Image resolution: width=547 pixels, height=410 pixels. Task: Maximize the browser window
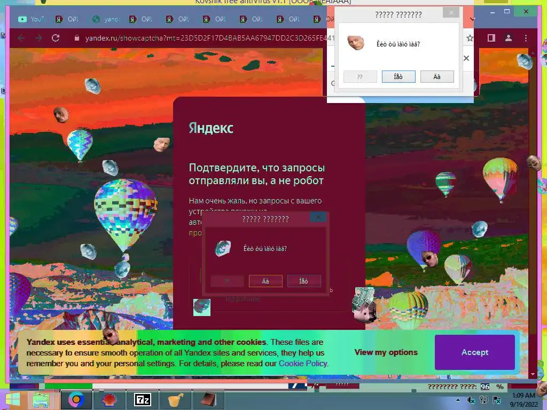507,12
